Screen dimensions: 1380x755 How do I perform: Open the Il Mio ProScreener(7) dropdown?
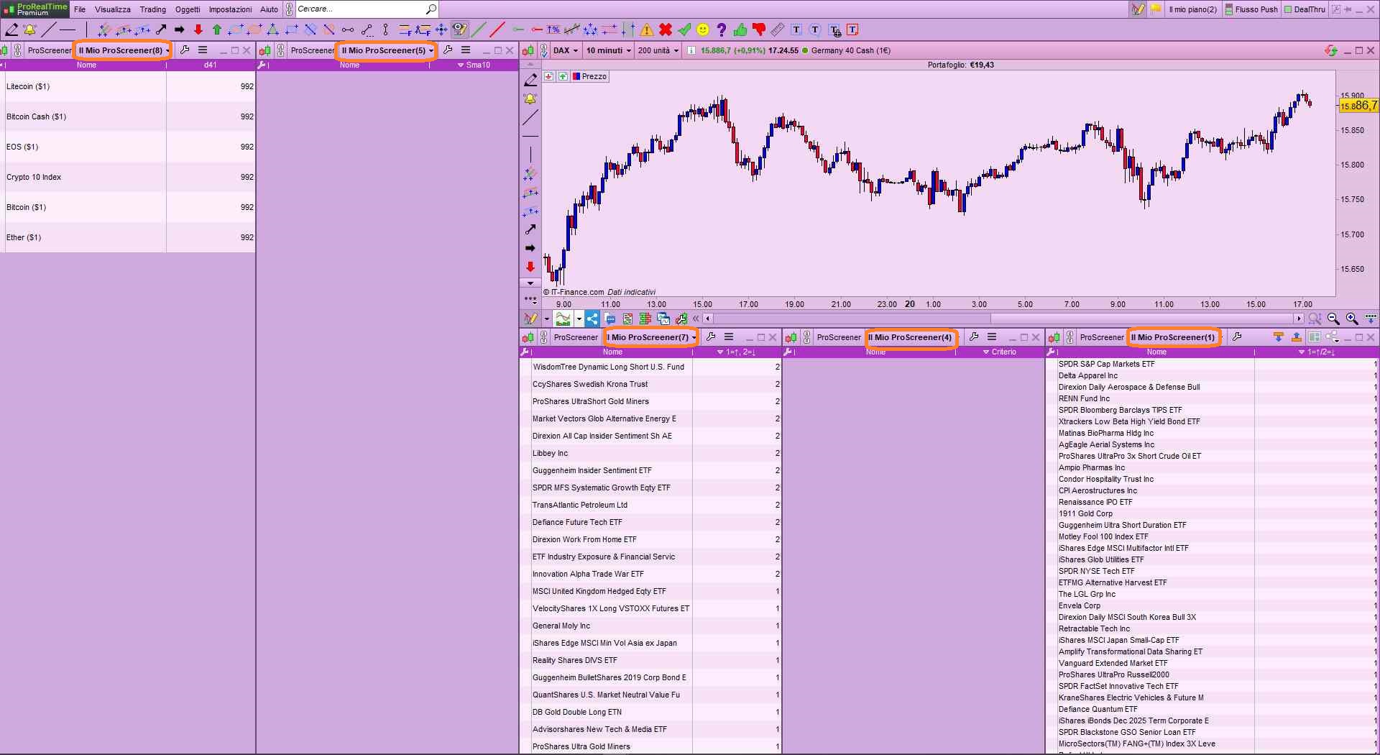(x=650, y=337)
